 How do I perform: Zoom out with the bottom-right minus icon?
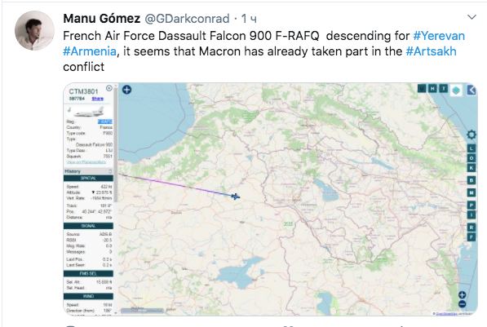(x=463, y=303)
